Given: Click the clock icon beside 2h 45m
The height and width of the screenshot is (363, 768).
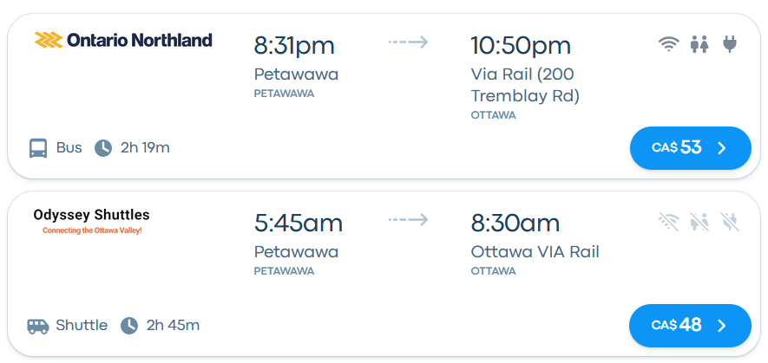Looking at the screenshot, I should click(129, 326).
